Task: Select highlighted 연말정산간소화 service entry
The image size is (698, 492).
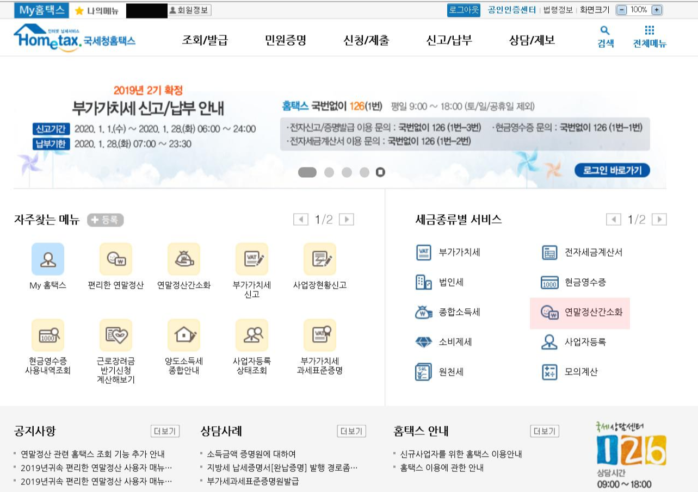Action: tap(580, 313)
